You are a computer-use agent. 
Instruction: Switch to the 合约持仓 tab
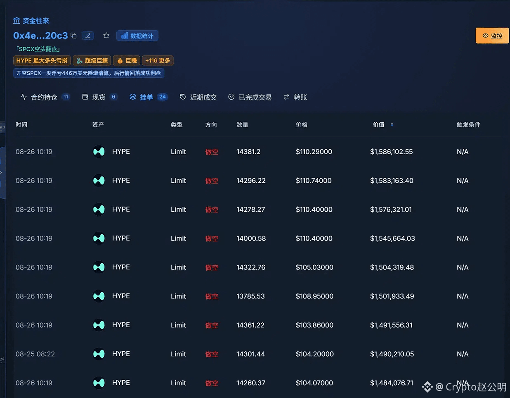pyautogui.click(x=45, y=97)
